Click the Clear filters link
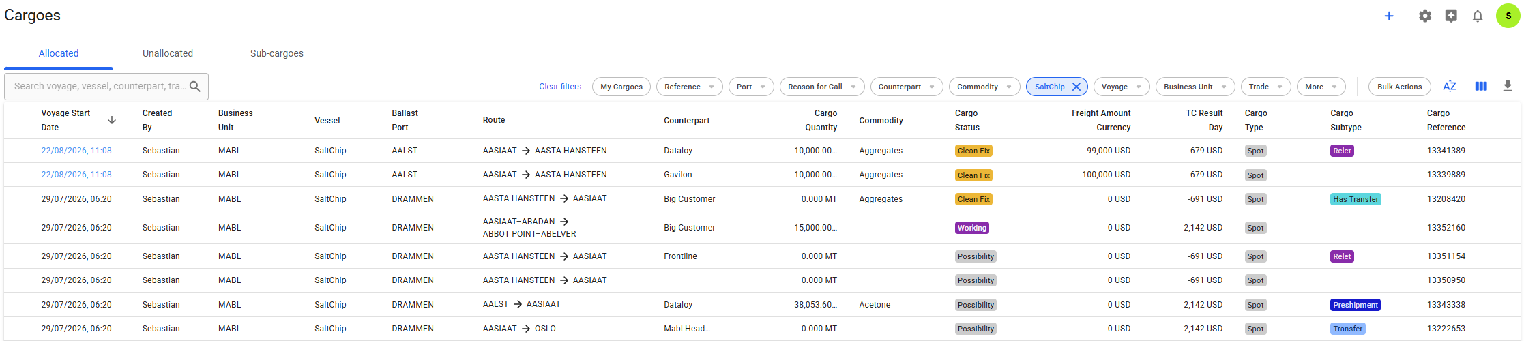Screen dimensions: 1524x341 point(560,87)
